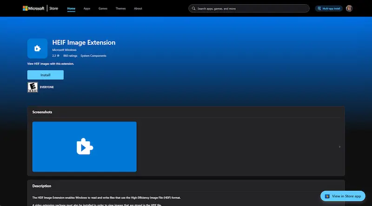Open the Store home link
Screen dimensions: 372x206
click(53, 8)
